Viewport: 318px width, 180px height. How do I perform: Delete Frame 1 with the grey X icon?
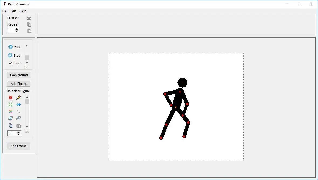pos(29,18)
